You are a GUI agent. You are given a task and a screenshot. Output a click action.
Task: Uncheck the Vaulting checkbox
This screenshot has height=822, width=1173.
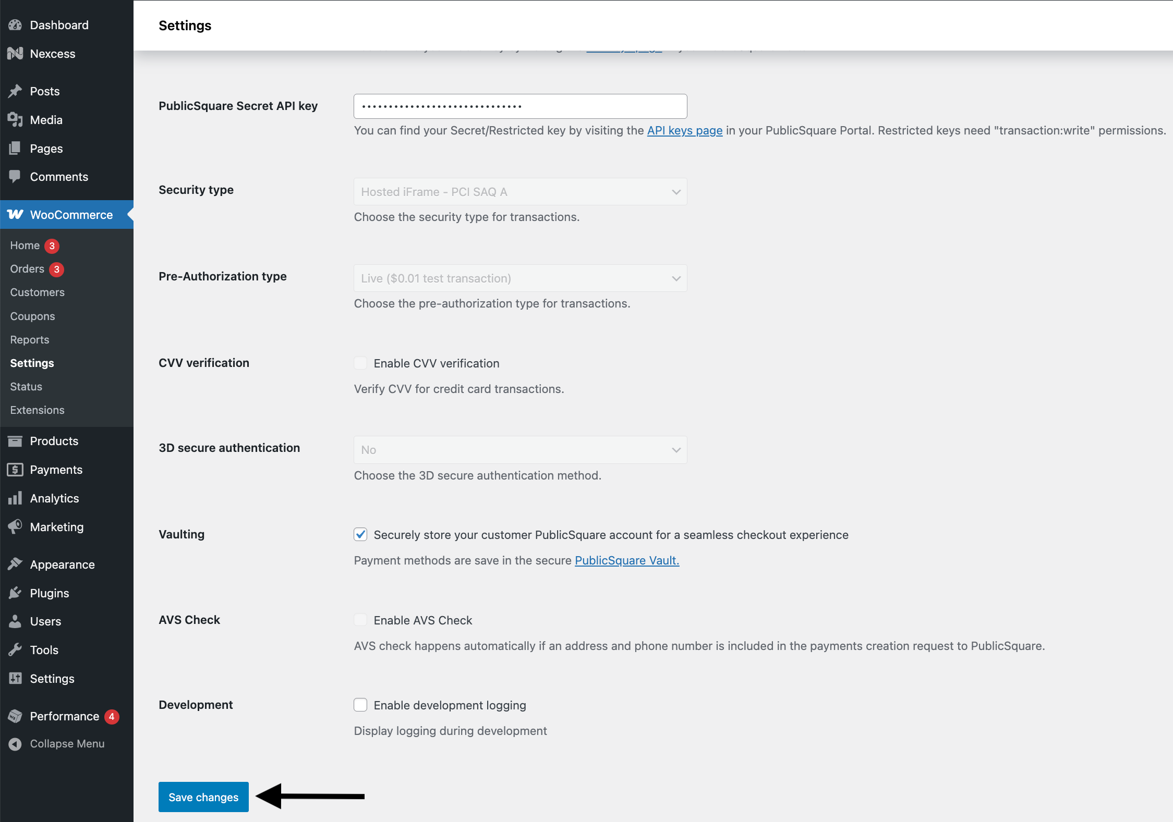(x=360, y=535)
